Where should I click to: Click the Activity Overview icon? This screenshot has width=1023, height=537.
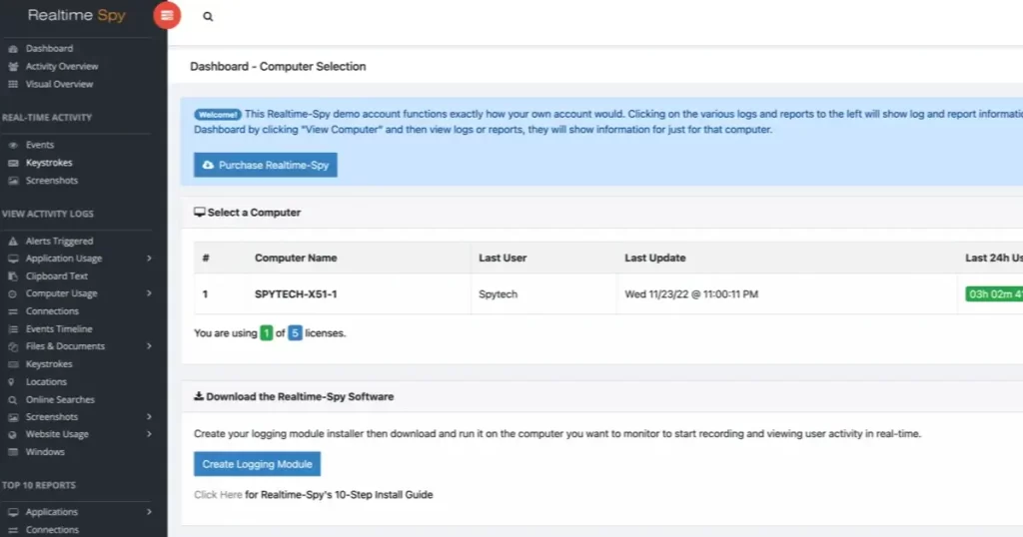tap(12, 67)
